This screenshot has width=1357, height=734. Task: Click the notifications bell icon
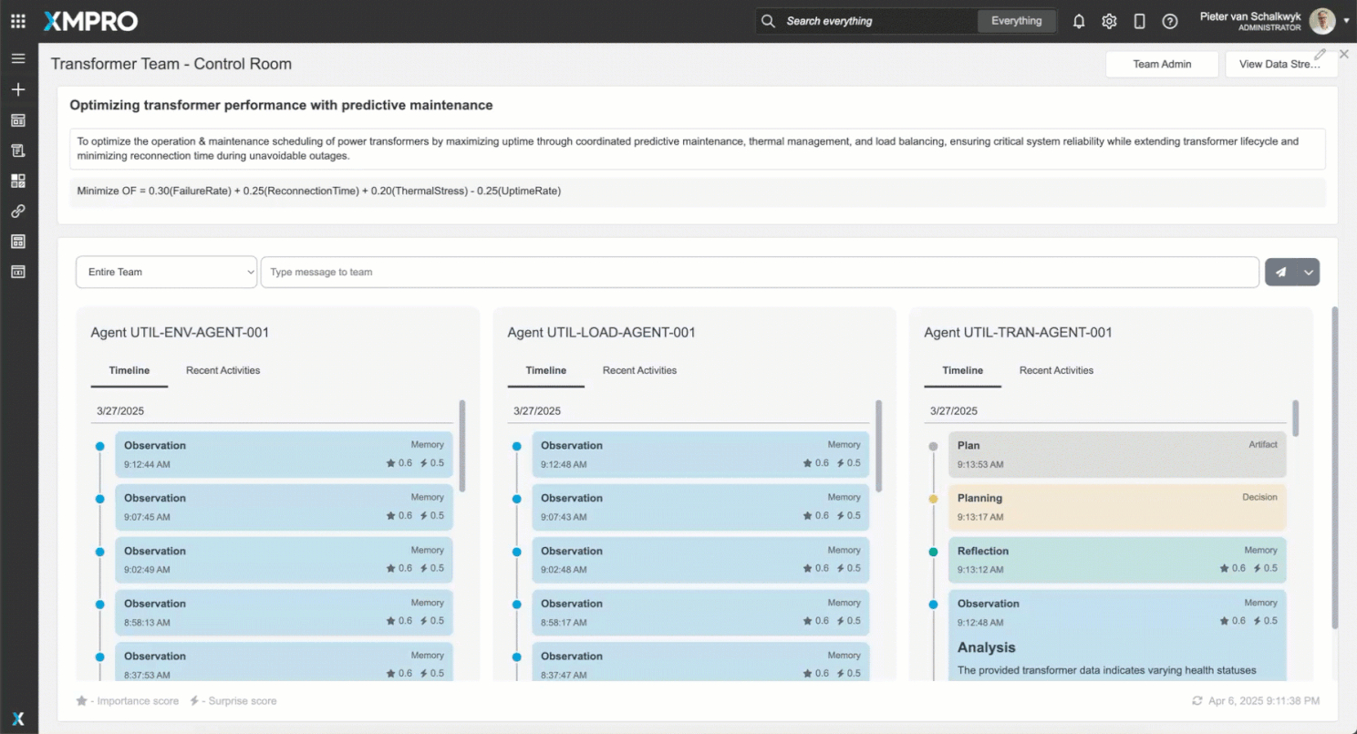pos(1079,21)
